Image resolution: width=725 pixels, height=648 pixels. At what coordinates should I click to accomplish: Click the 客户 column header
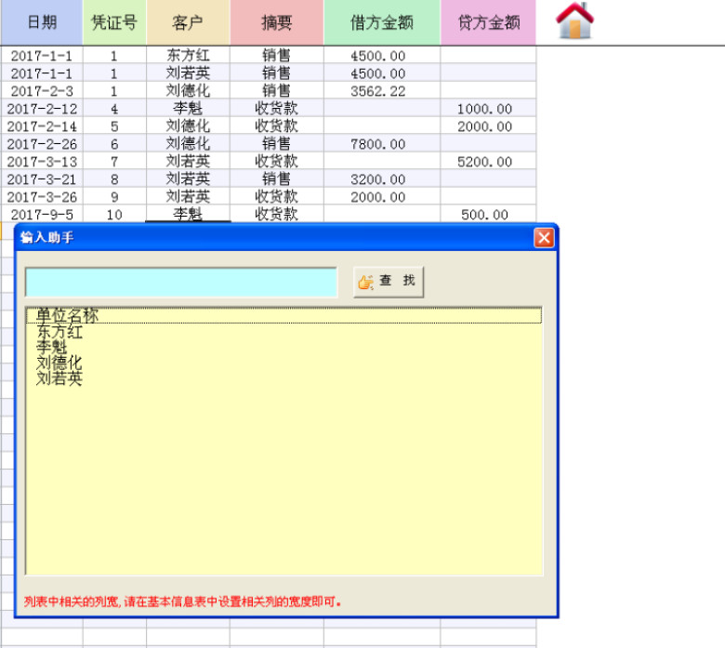tap(188, 22)
